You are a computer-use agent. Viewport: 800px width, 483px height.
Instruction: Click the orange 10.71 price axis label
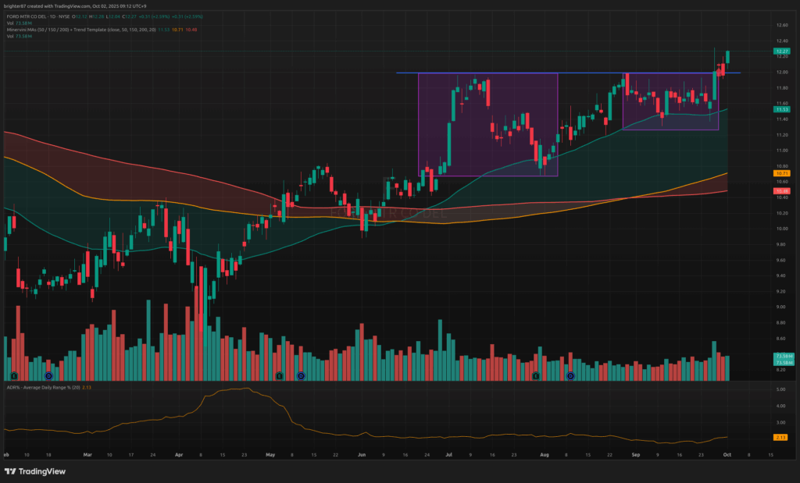(782, 173)
